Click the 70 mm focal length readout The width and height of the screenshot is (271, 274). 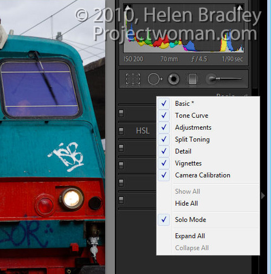click(x=169, y=59)
